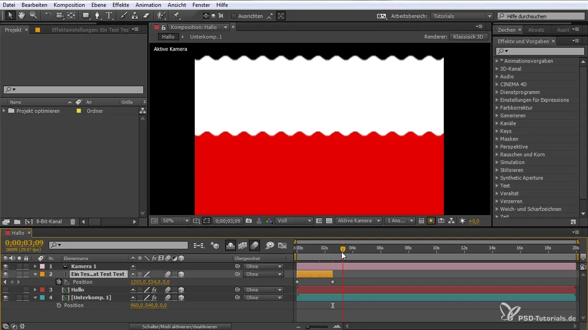Hide the Ein Test Test Test layer
This screenshot has height=330, width=588.
pos(6,274)
